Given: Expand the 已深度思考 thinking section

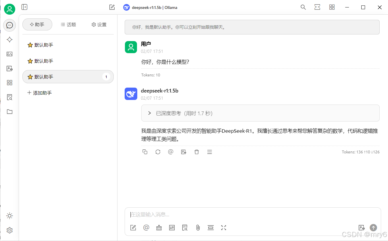Looking at the screenshot, I should (x=260, y=113).
